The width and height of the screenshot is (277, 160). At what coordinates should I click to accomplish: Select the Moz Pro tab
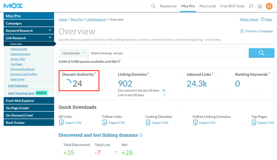click(188, 6)
